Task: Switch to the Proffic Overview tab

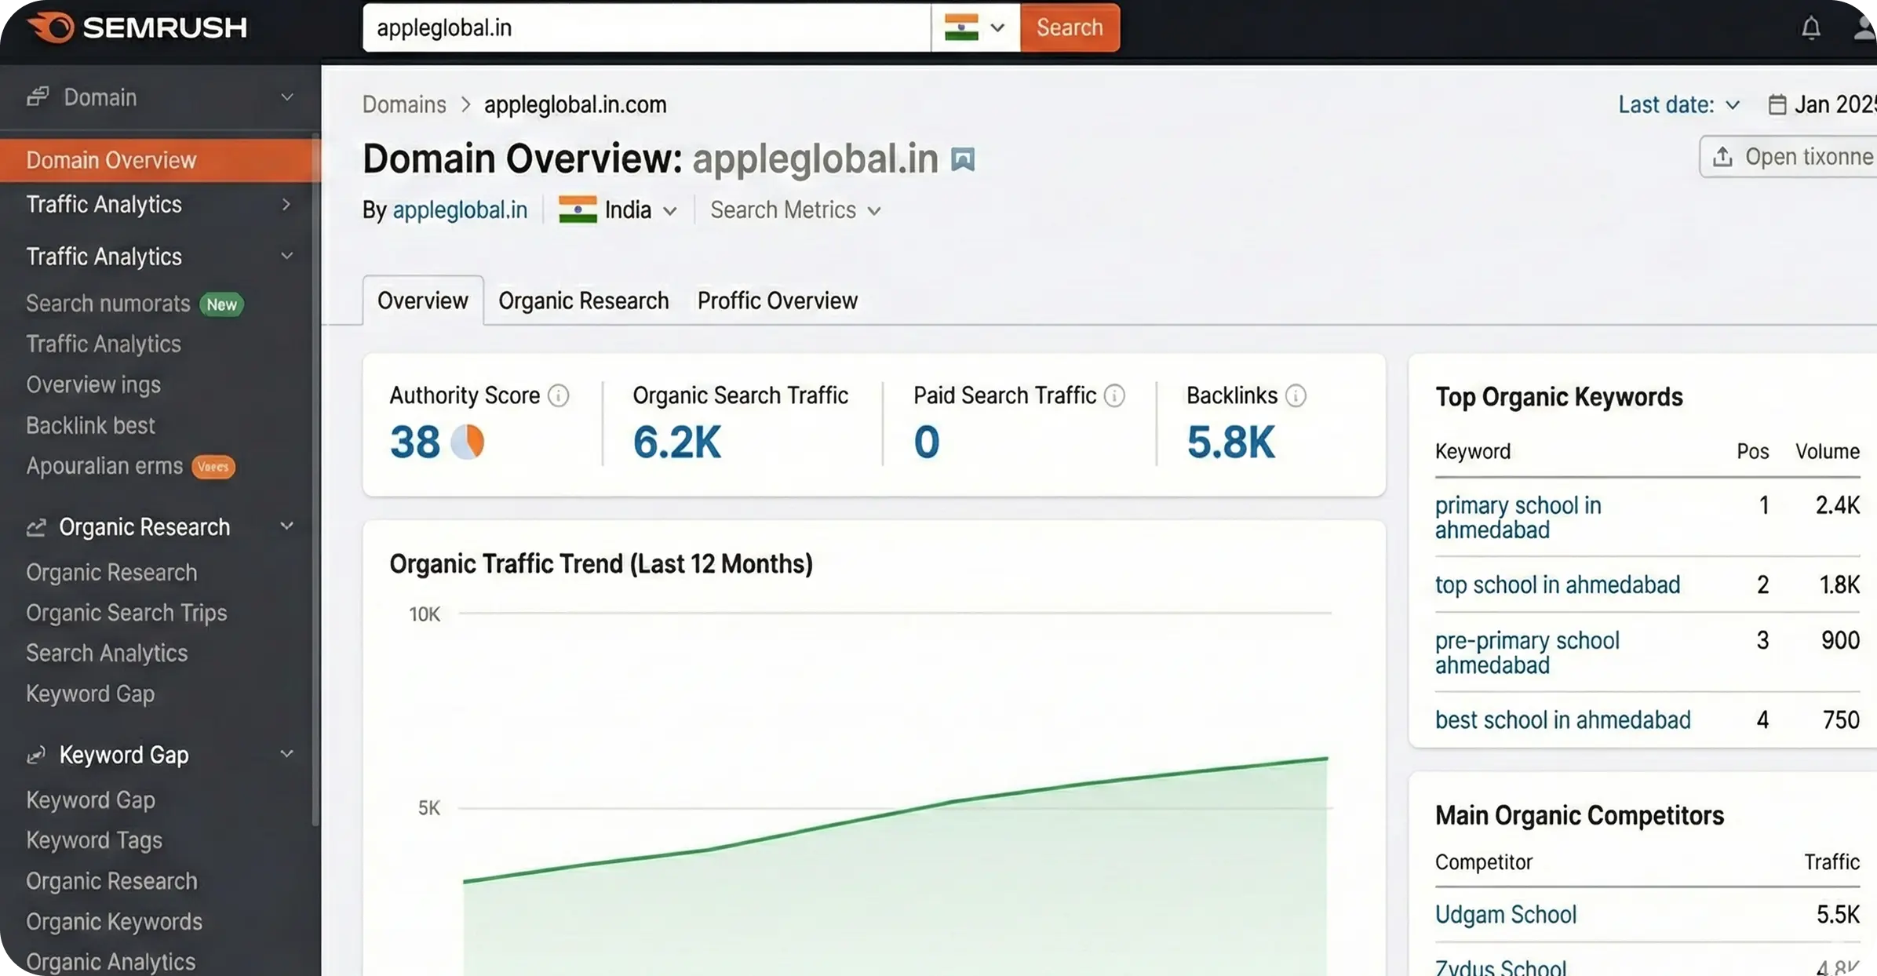Action: point(777,300)
